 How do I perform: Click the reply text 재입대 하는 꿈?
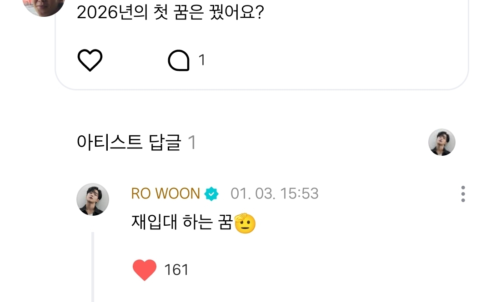coord(182,222)
